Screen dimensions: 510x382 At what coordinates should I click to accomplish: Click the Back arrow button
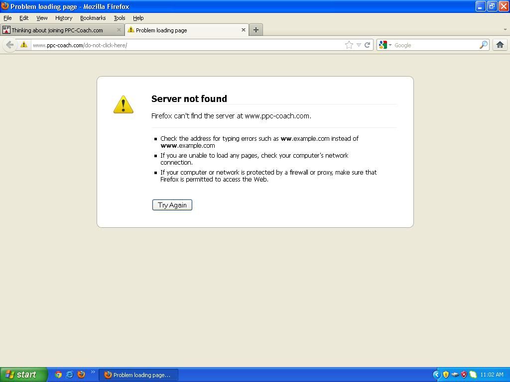click(10, 45)
